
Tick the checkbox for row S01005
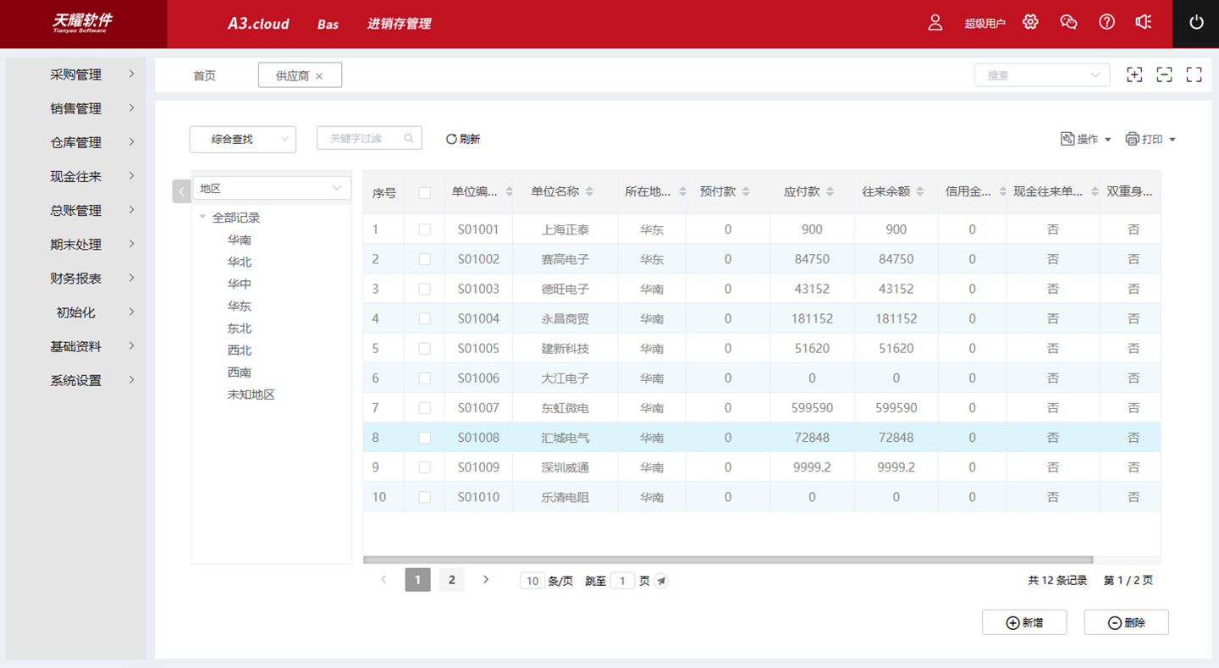click(x=424, y=349)
